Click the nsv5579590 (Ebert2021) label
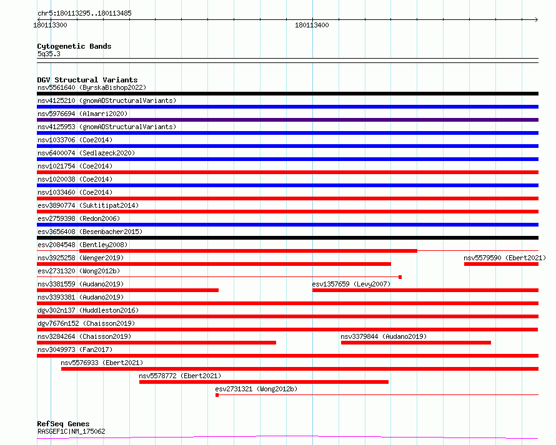The width and height of the screenshot is (556, 445). point(505,258)
